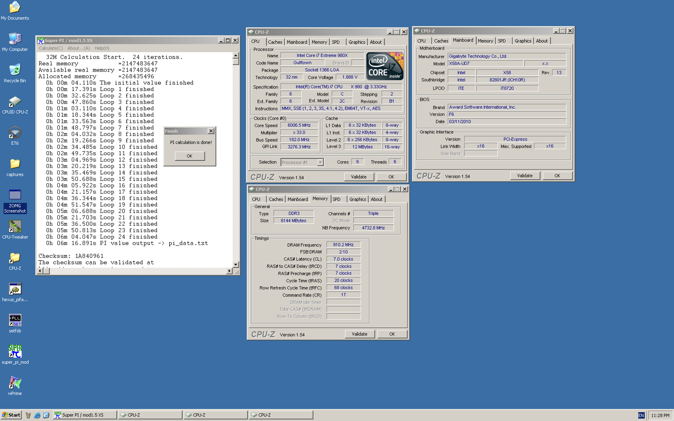Close the Finish dialog

(211, 131)
